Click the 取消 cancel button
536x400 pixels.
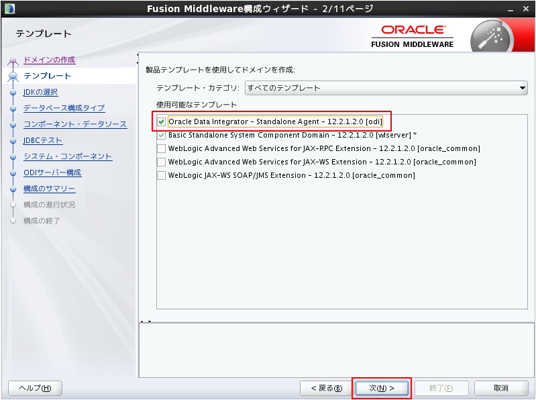(501, 388)
